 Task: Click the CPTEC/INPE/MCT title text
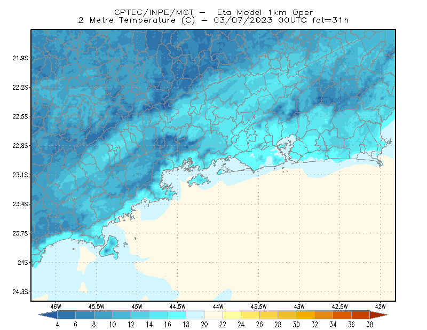pyautogui.click(x=154, y=12)
